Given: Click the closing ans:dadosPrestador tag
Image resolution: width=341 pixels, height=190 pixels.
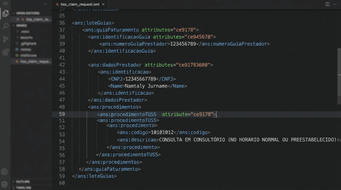Looking at the screenshot, I should point(118,100).
